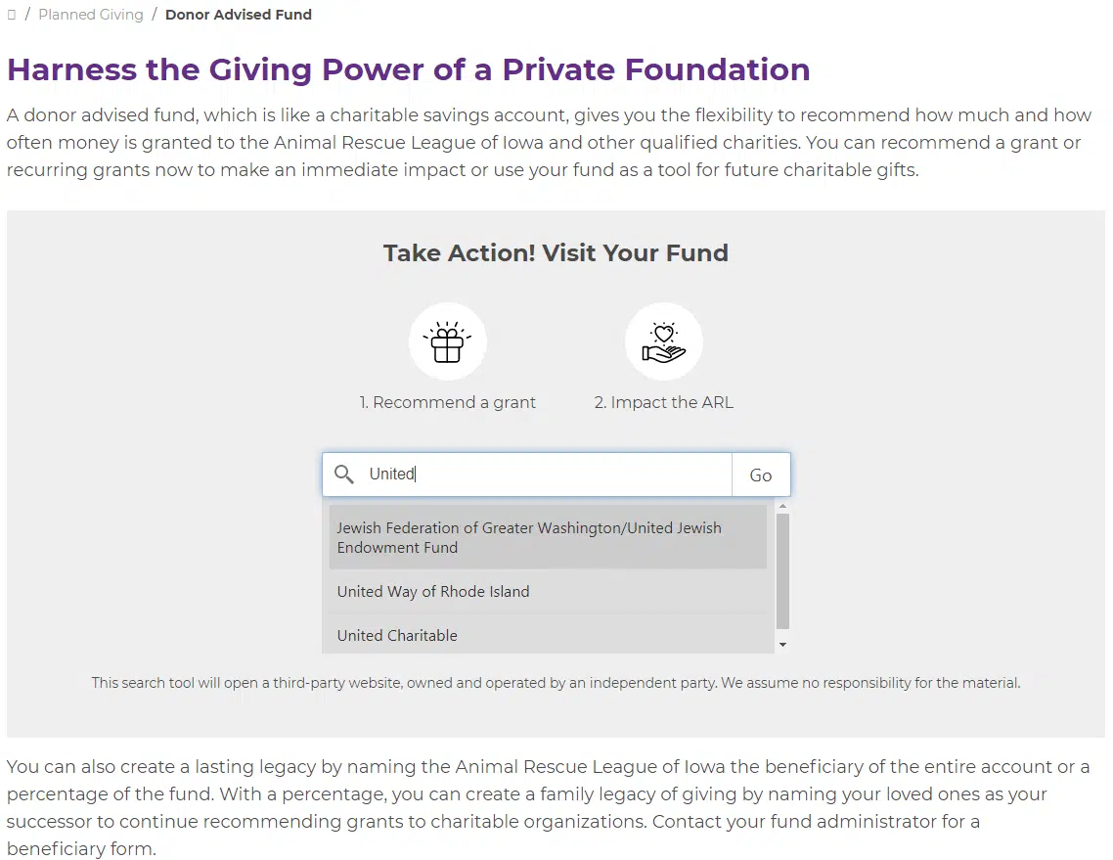Click the Go button
The height and width of the screenshot is (860, 1113).
point(761,475)
